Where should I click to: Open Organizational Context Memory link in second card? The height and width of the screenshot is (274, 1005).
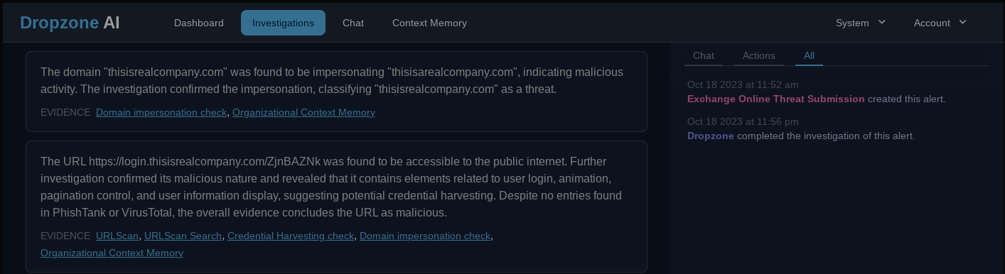tap(112, 253)
